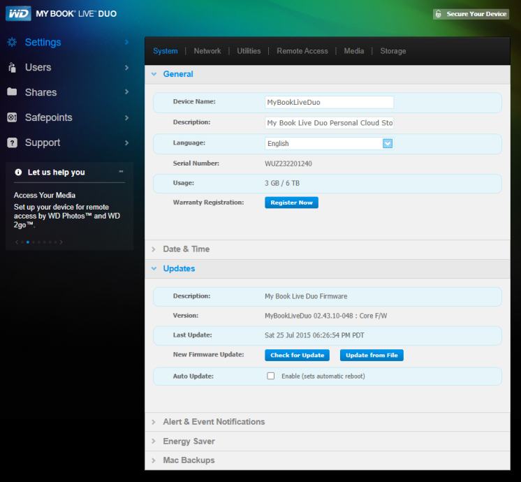Click the Device Name input field

click(x=329, y=102)
